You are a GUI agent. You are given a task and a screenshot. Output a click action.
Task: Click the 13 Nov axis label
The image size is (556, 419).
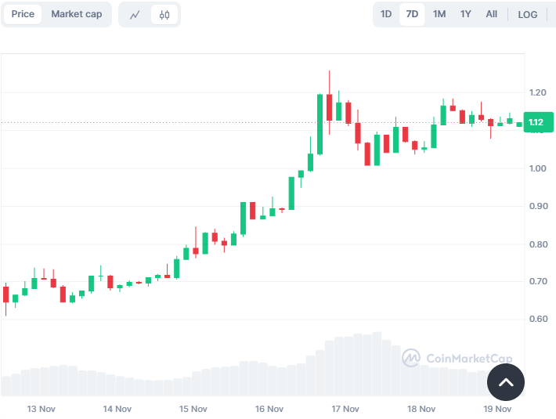coord(41,409)
